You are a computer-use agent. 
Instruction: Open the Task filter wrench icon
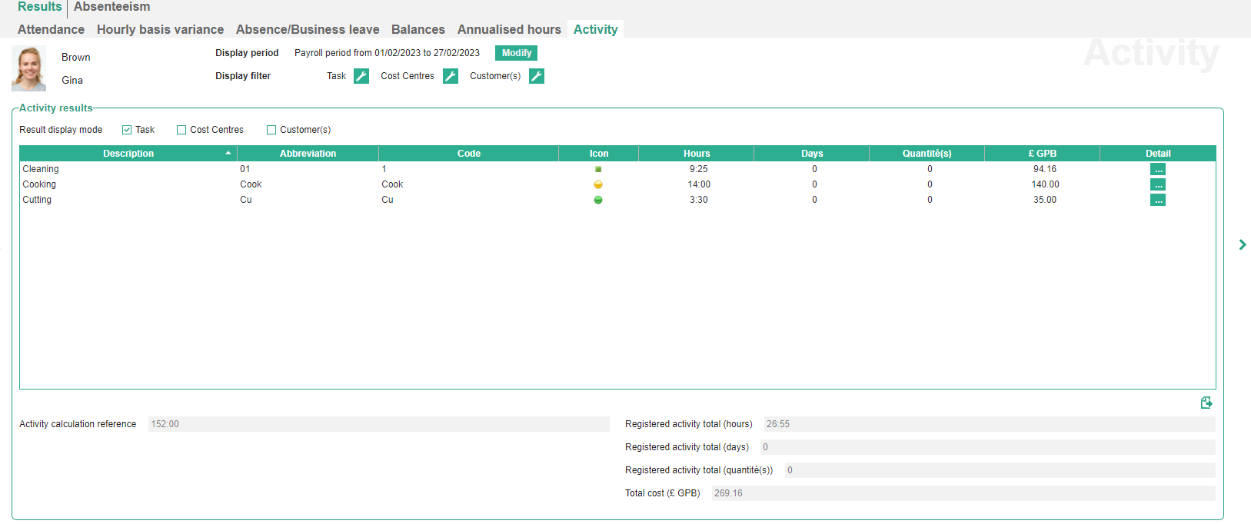[361, 76]
